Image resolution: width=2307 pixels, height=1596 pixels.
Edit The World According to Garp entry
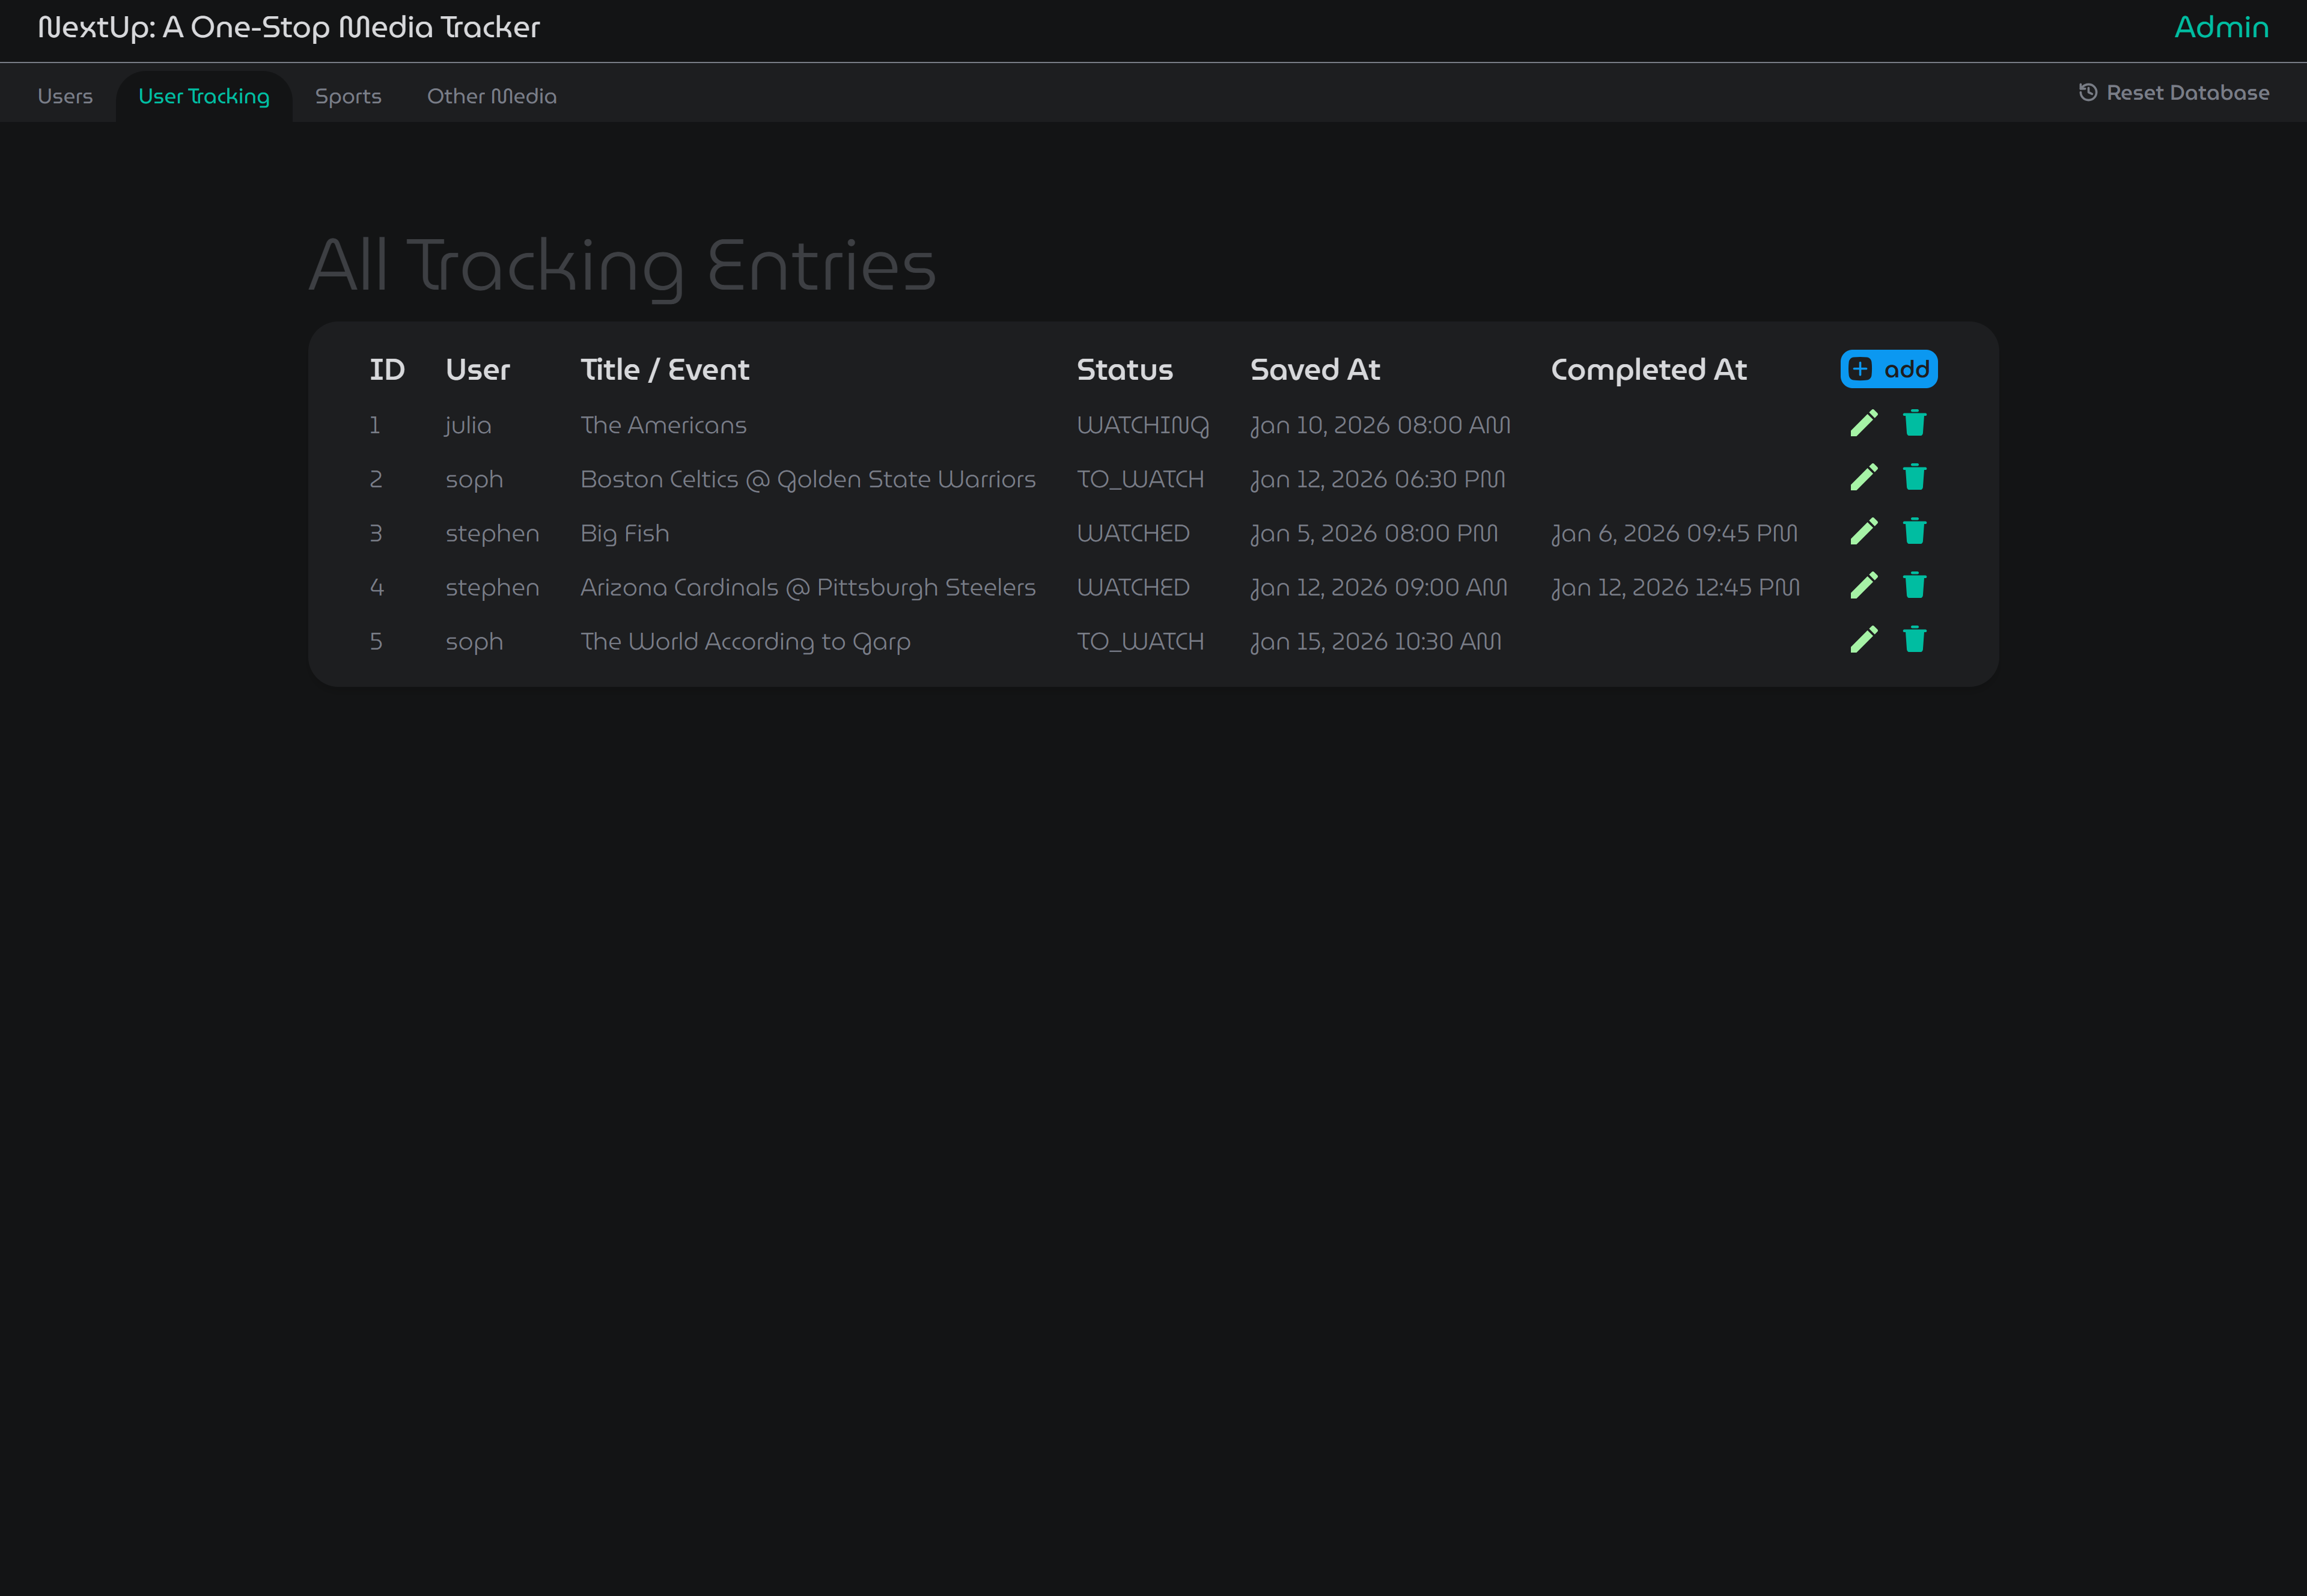pos(1863,640)
